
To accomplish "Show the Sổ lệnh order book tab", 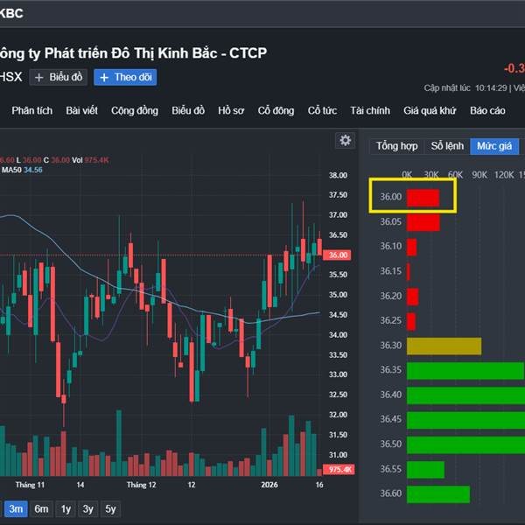I will pos(447,146).
